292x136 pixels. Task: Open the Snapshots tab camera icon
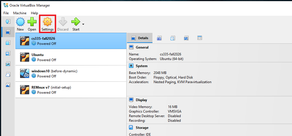159,38
